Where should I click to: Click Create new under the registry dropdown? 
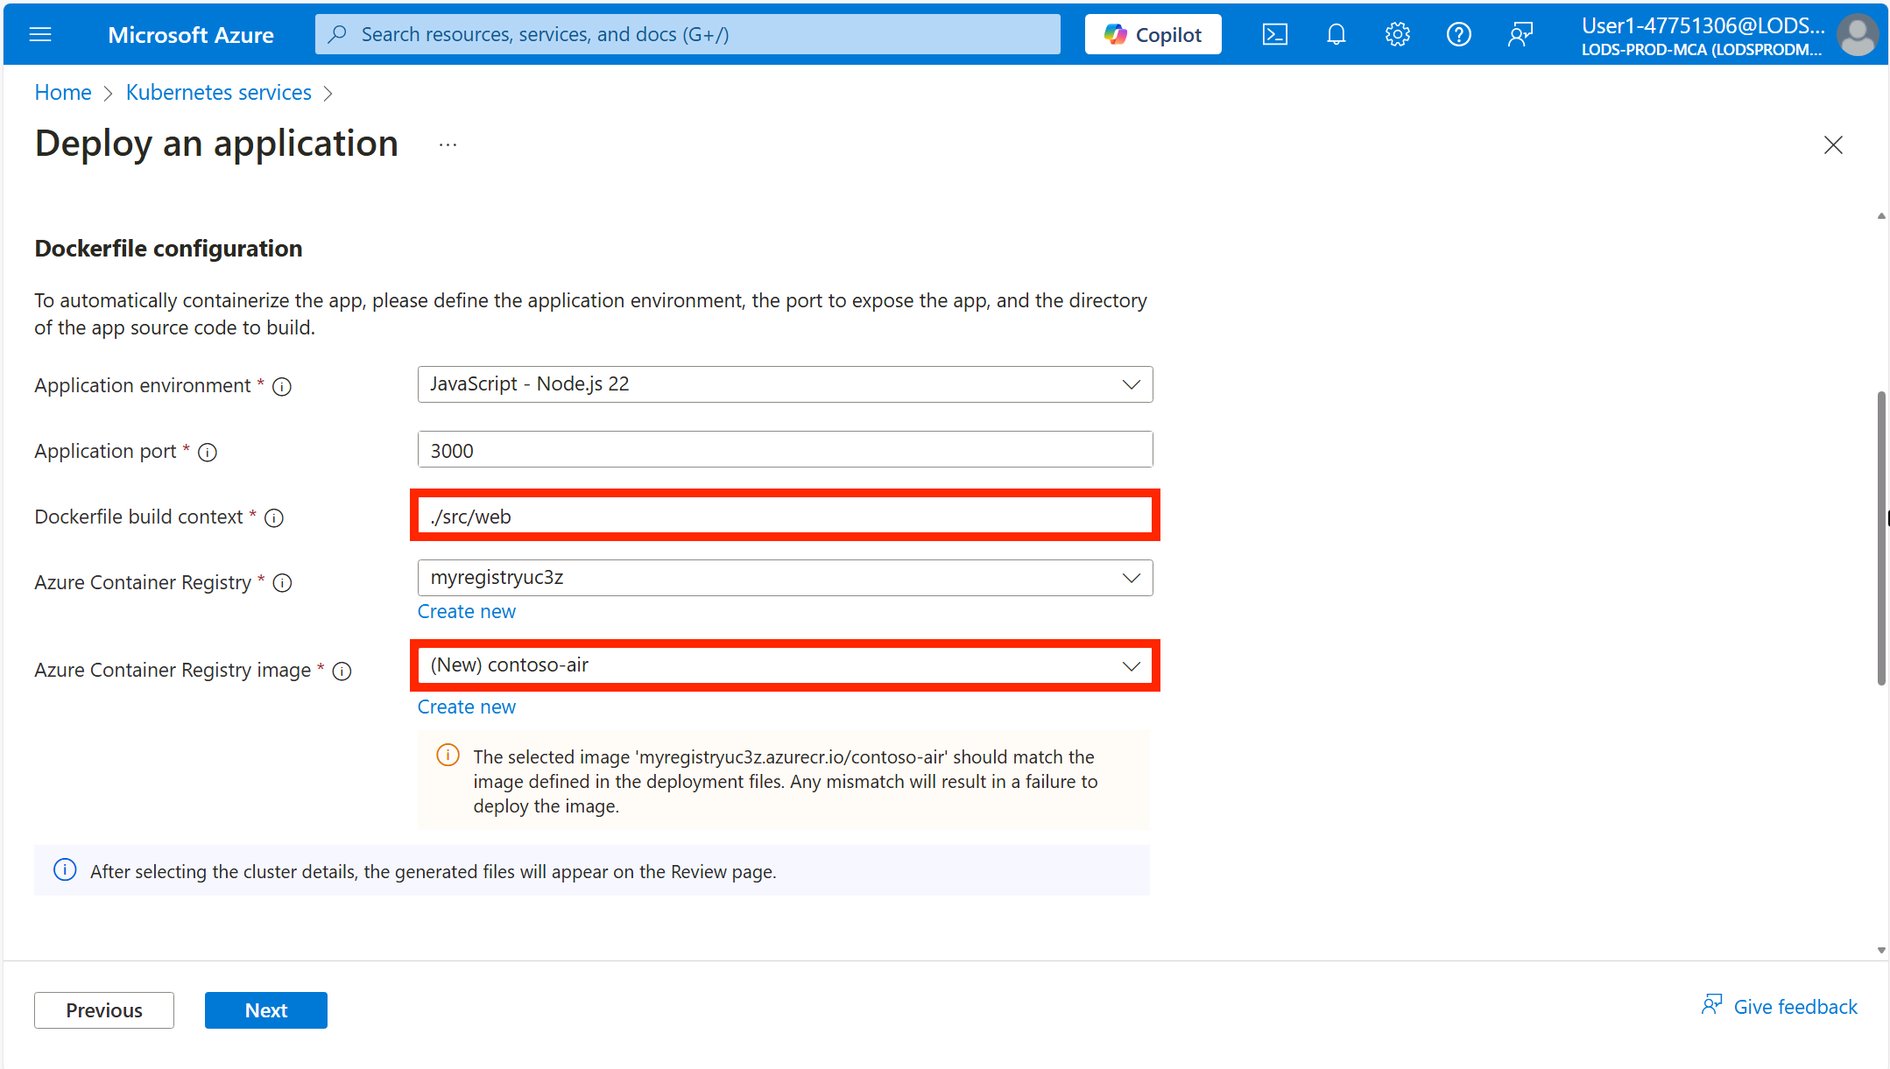(x=467, y=611)
